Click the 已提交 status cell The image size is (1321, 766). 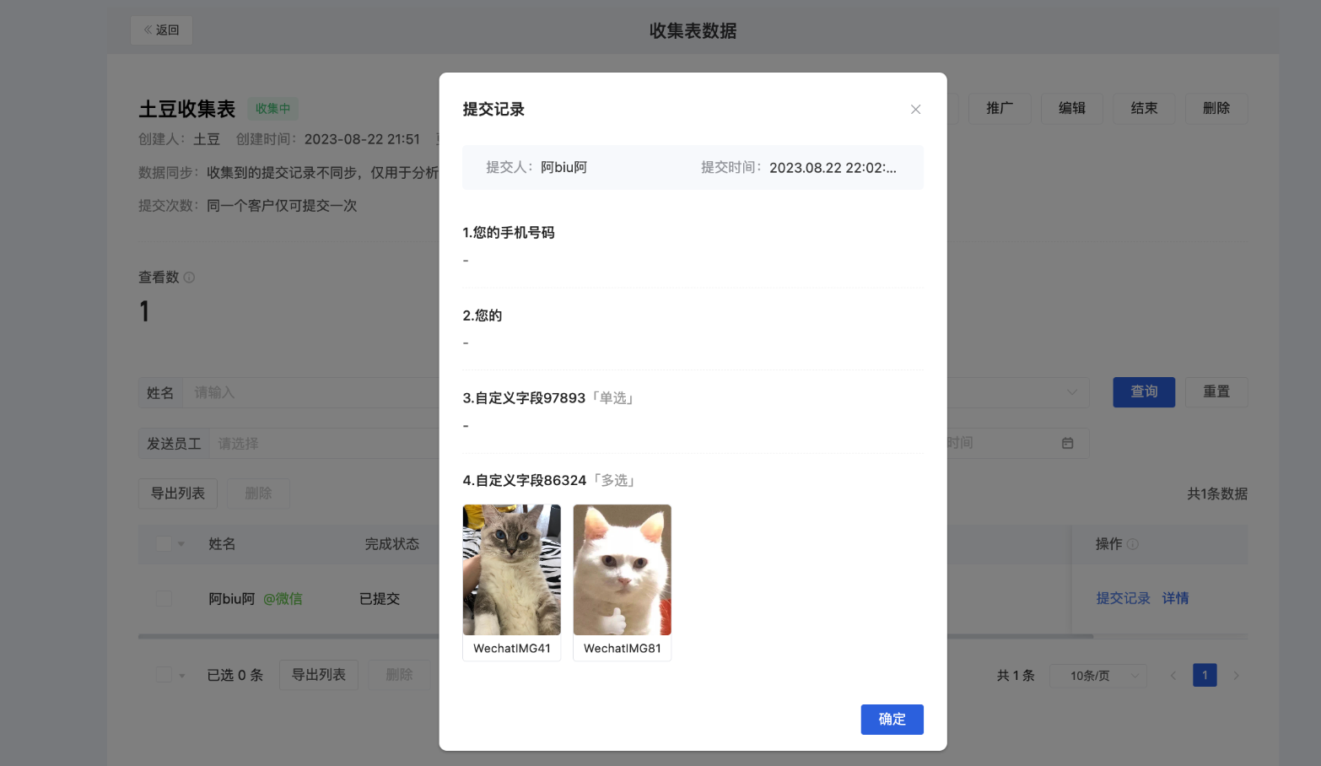(380, 599)
